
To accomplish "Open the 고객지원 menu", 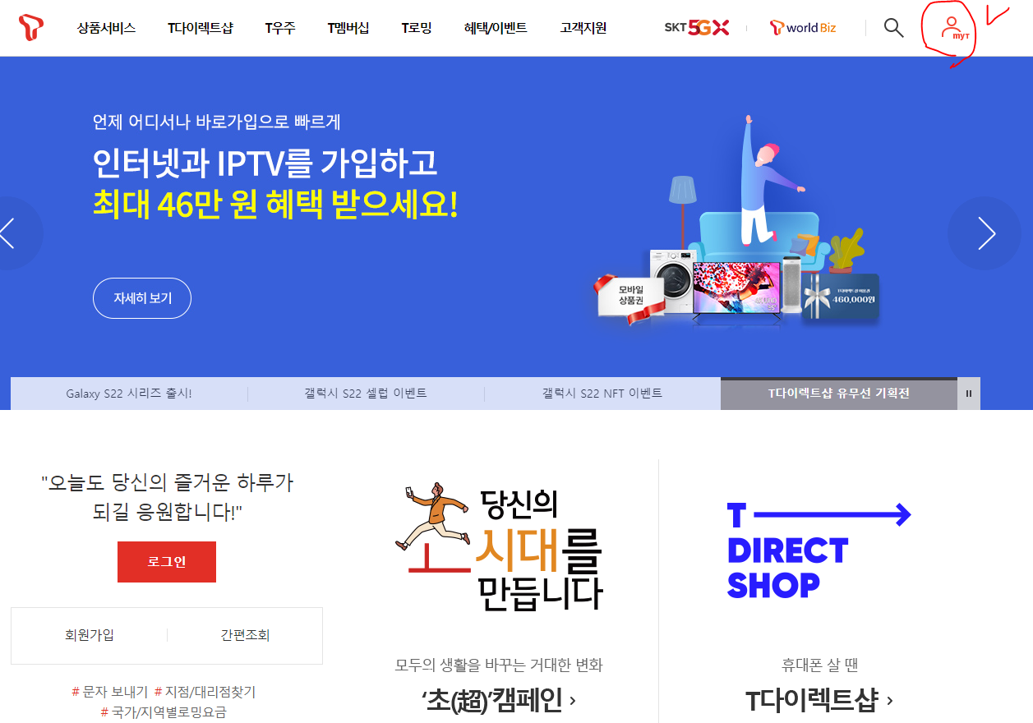I will 583,28.
